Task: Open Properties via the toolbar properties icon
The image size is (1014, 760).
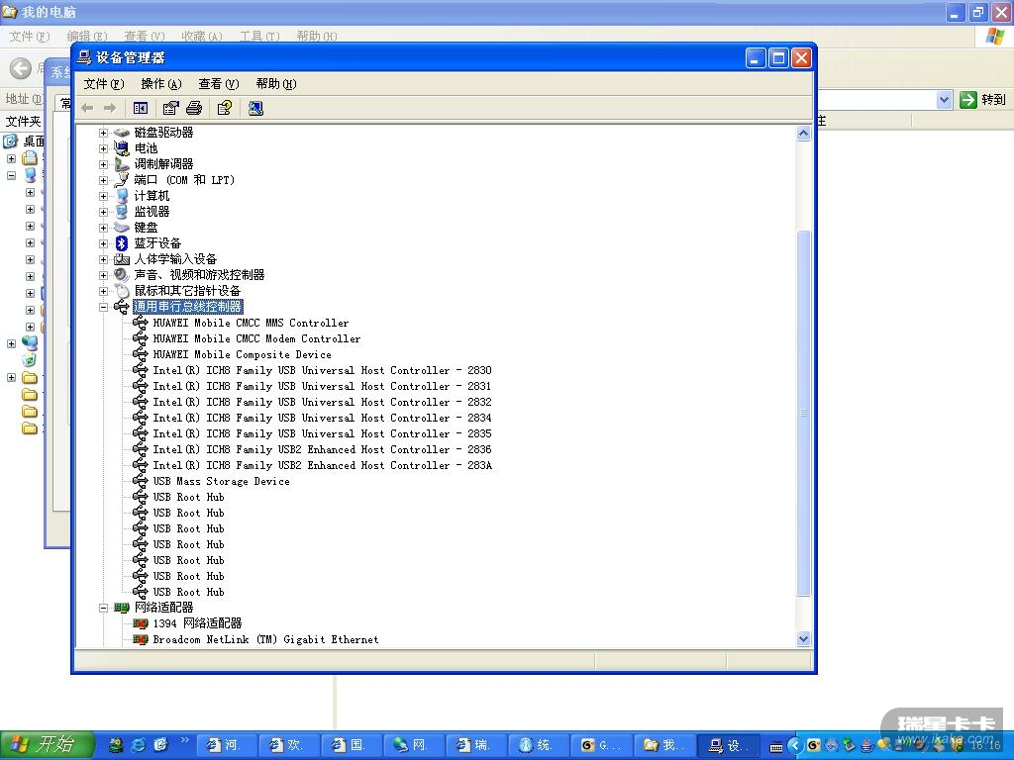Action: click(x=170, y=108)
